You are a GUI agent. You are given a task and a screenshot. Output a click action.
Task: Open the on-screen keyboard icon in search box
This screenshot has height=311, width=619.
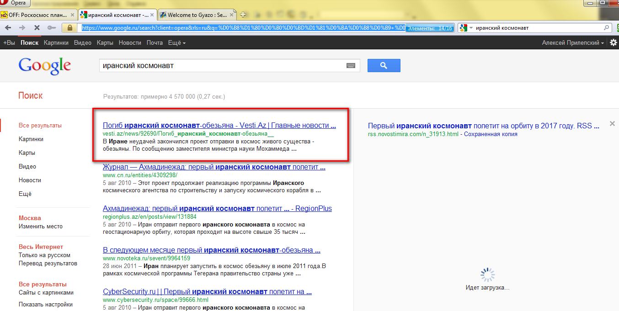pyautogui.click(x=351, y=65)
